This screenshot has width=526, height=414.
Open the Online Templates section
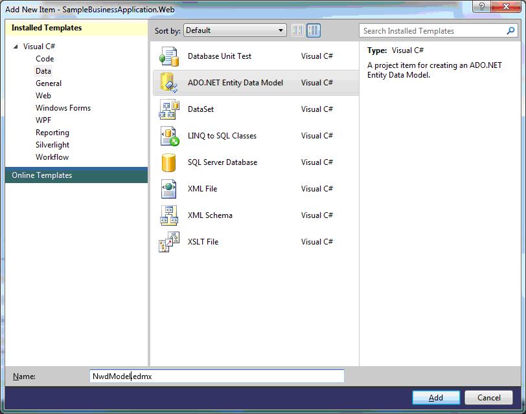[x=76, y=175]
